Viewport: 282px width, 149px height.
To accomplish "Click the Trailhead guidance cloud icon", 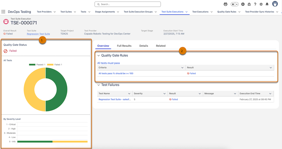I will pyautogui.click(x=249, y=4).
